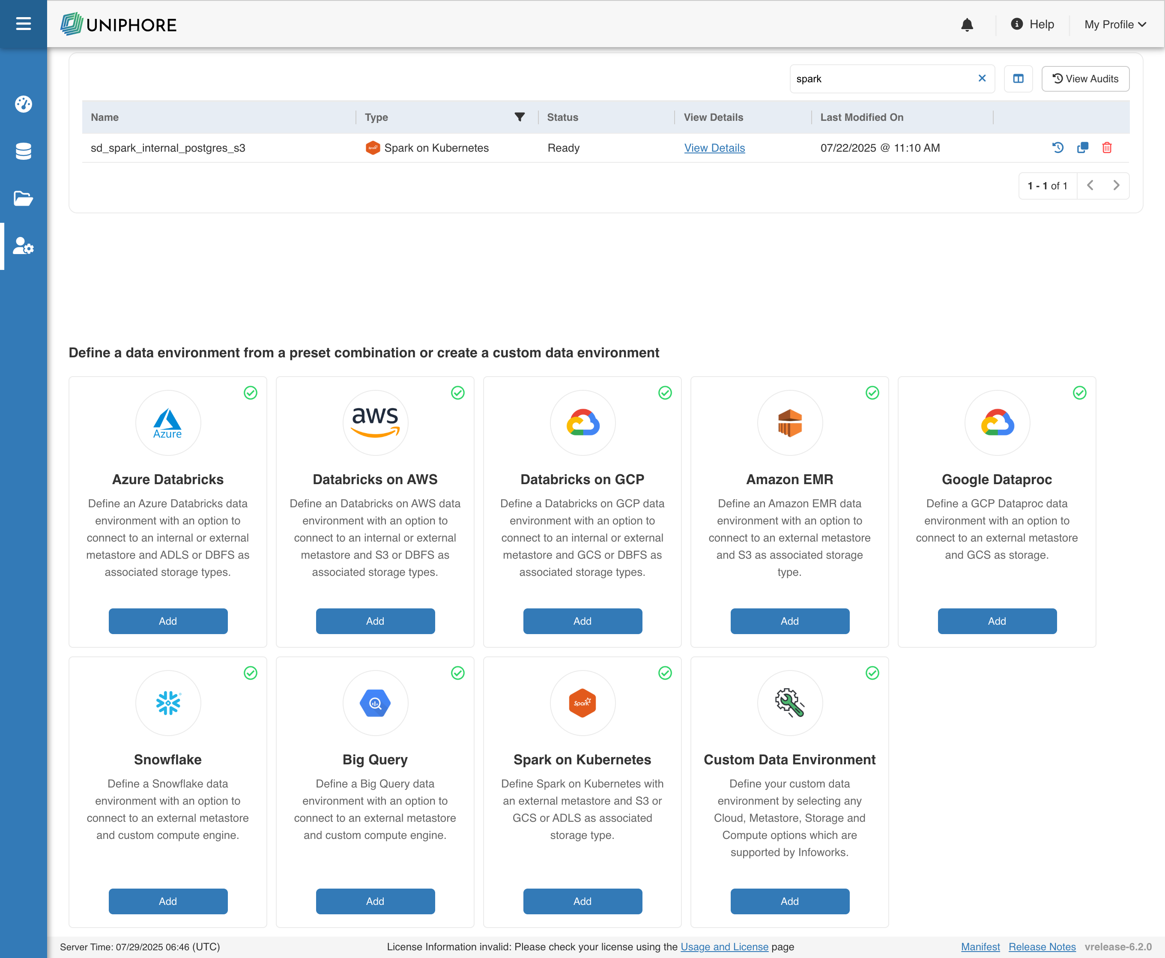Click Spark icon in the table row
Image resolution: width=1165 pixels, height=958 pixels.
click(372, 147)
